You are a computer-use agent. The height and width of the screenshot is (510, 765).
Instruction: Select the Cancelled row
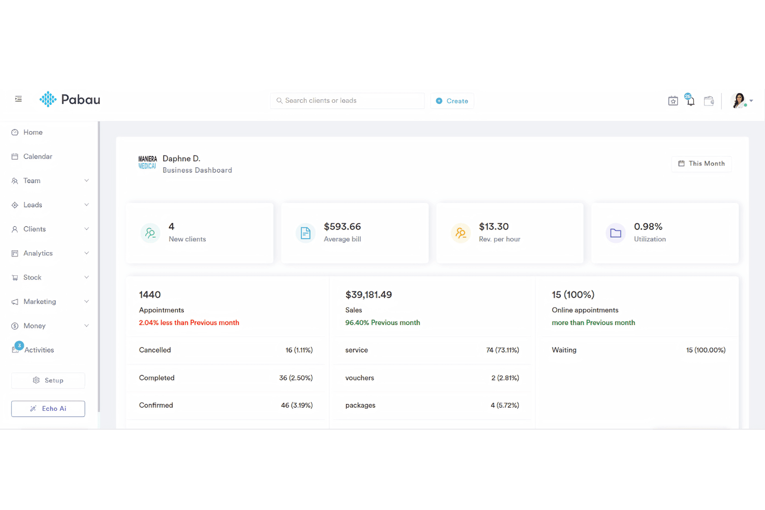[226, 350]
